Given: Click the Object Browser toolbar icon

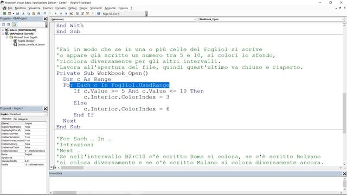Looking at the screenshot, I should pyautogui.click(x=87, y=14).
